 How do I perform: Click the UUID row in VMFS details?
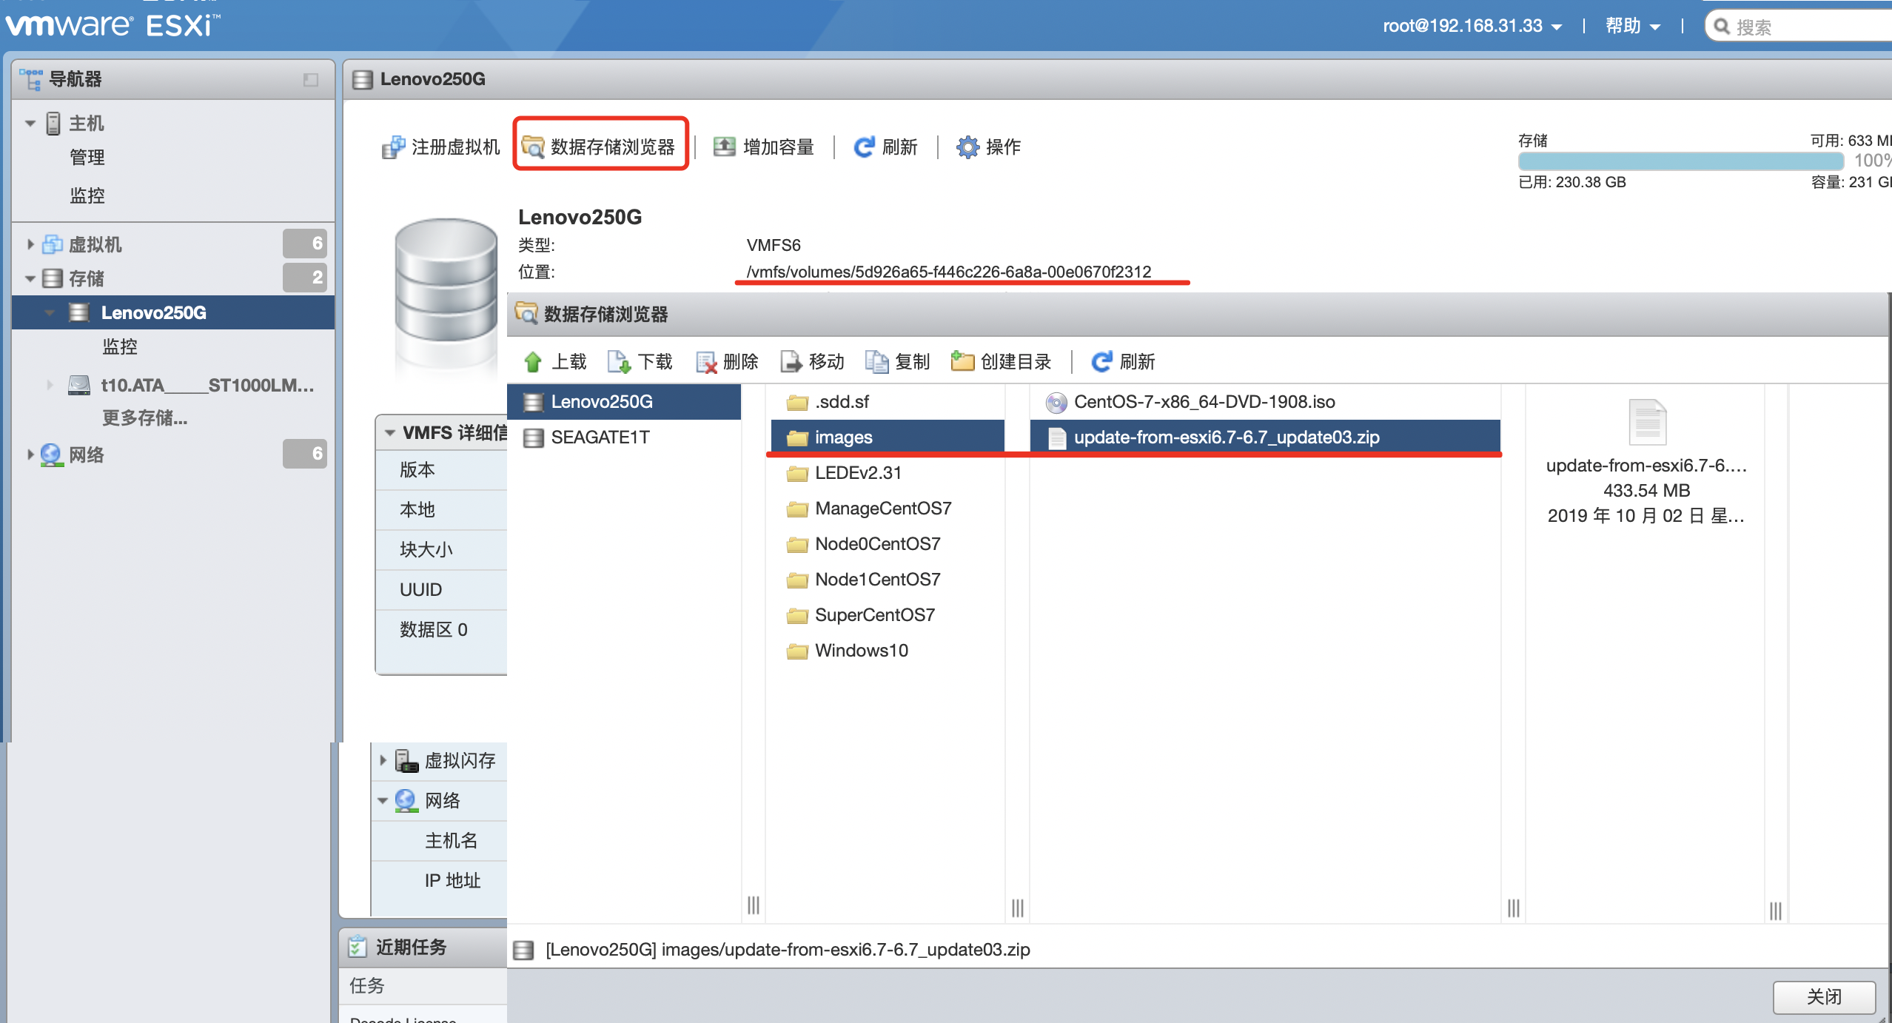click(441, 590)
